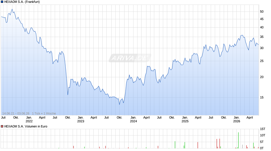Click the date range 14.06.21 - 03.06.26
The width and height of the screenshot is (271, 151).
point(16,113)
